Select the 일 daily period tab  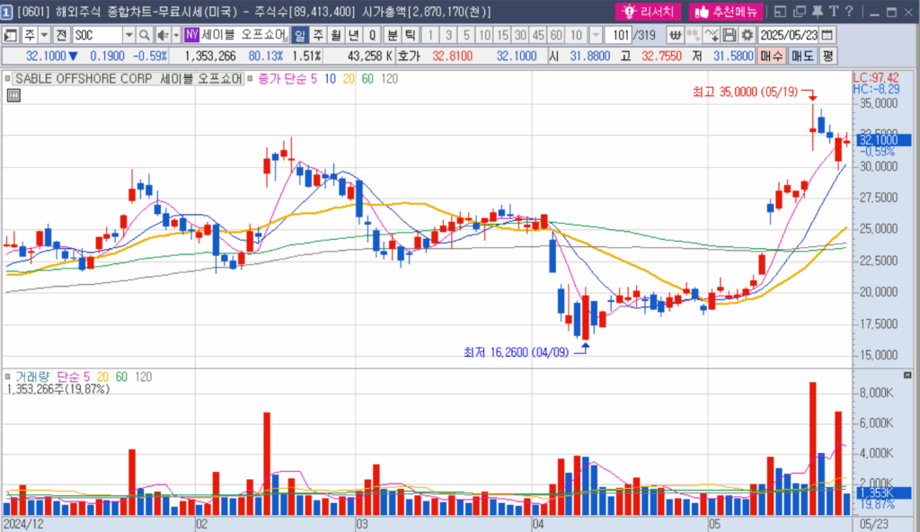pyautogui.click(x=300, y=35)
